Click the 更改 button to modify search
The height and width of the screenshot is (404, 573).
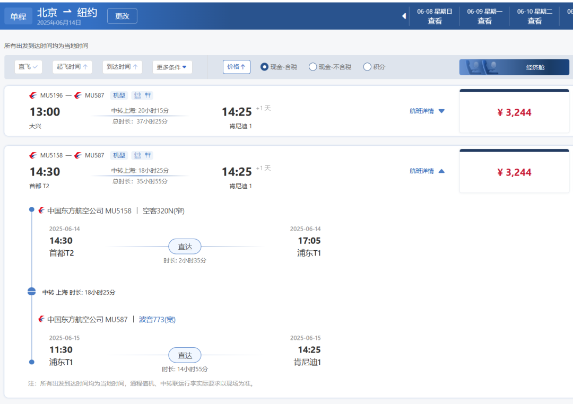122,16
